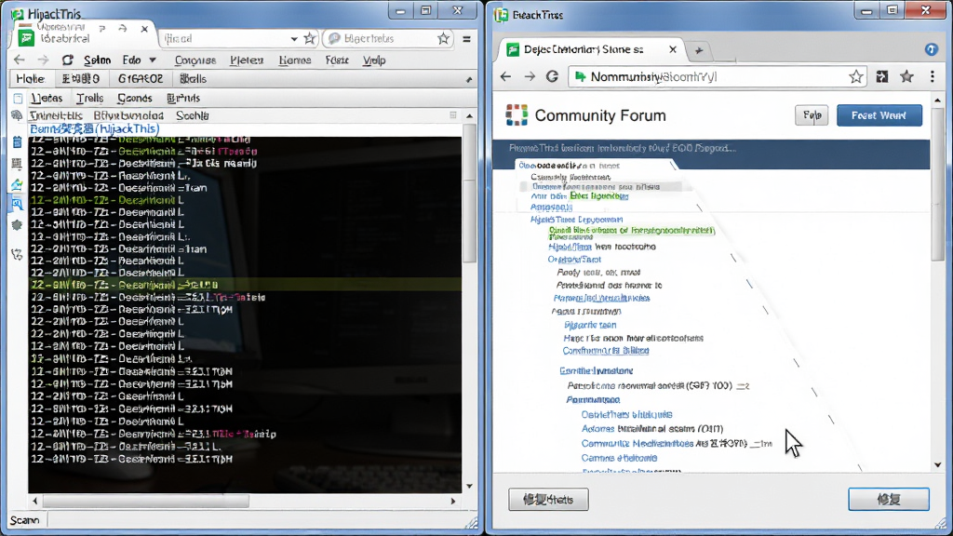Click the forum page scroll-up arrow
Screen dimensions: 953x536
(x=938, y=100)
